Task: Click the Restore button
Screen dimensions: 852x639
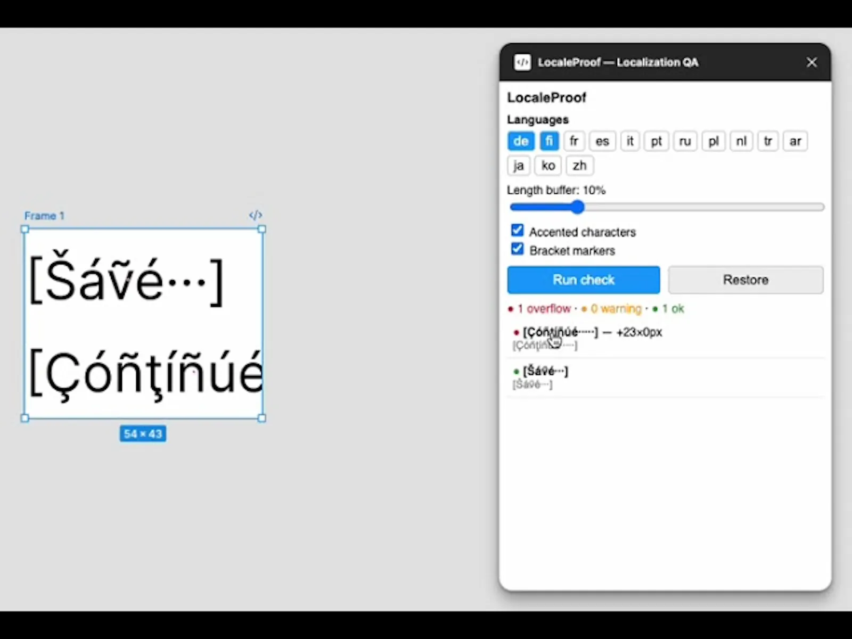Action: tap(745, 280)
